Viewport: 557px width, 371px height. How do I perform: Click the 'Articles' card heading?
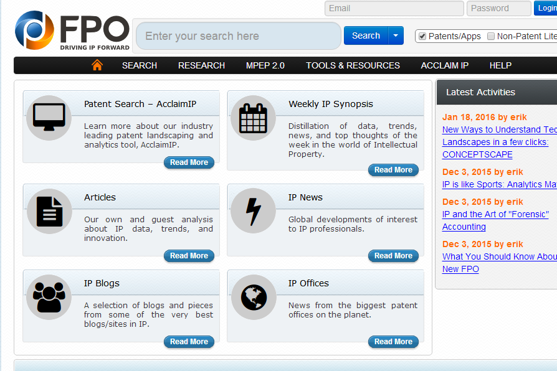point(100,197)
